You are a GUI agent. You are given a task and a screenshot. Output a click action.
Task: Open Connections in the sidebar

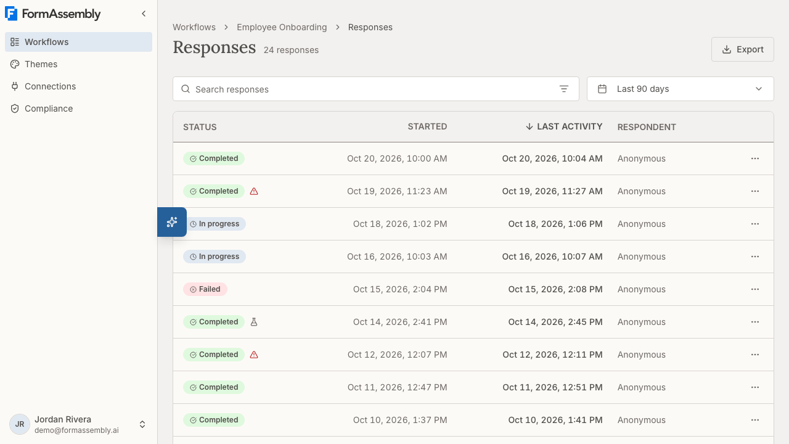pos(79,86)
